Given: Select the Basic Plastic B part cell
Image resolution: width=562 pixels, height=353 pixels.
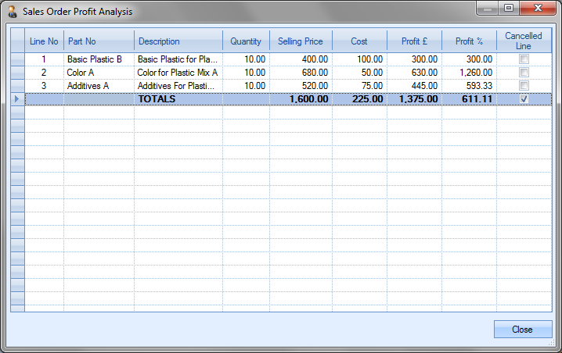Looking at the screenshot, I should [x=99, y=59].
